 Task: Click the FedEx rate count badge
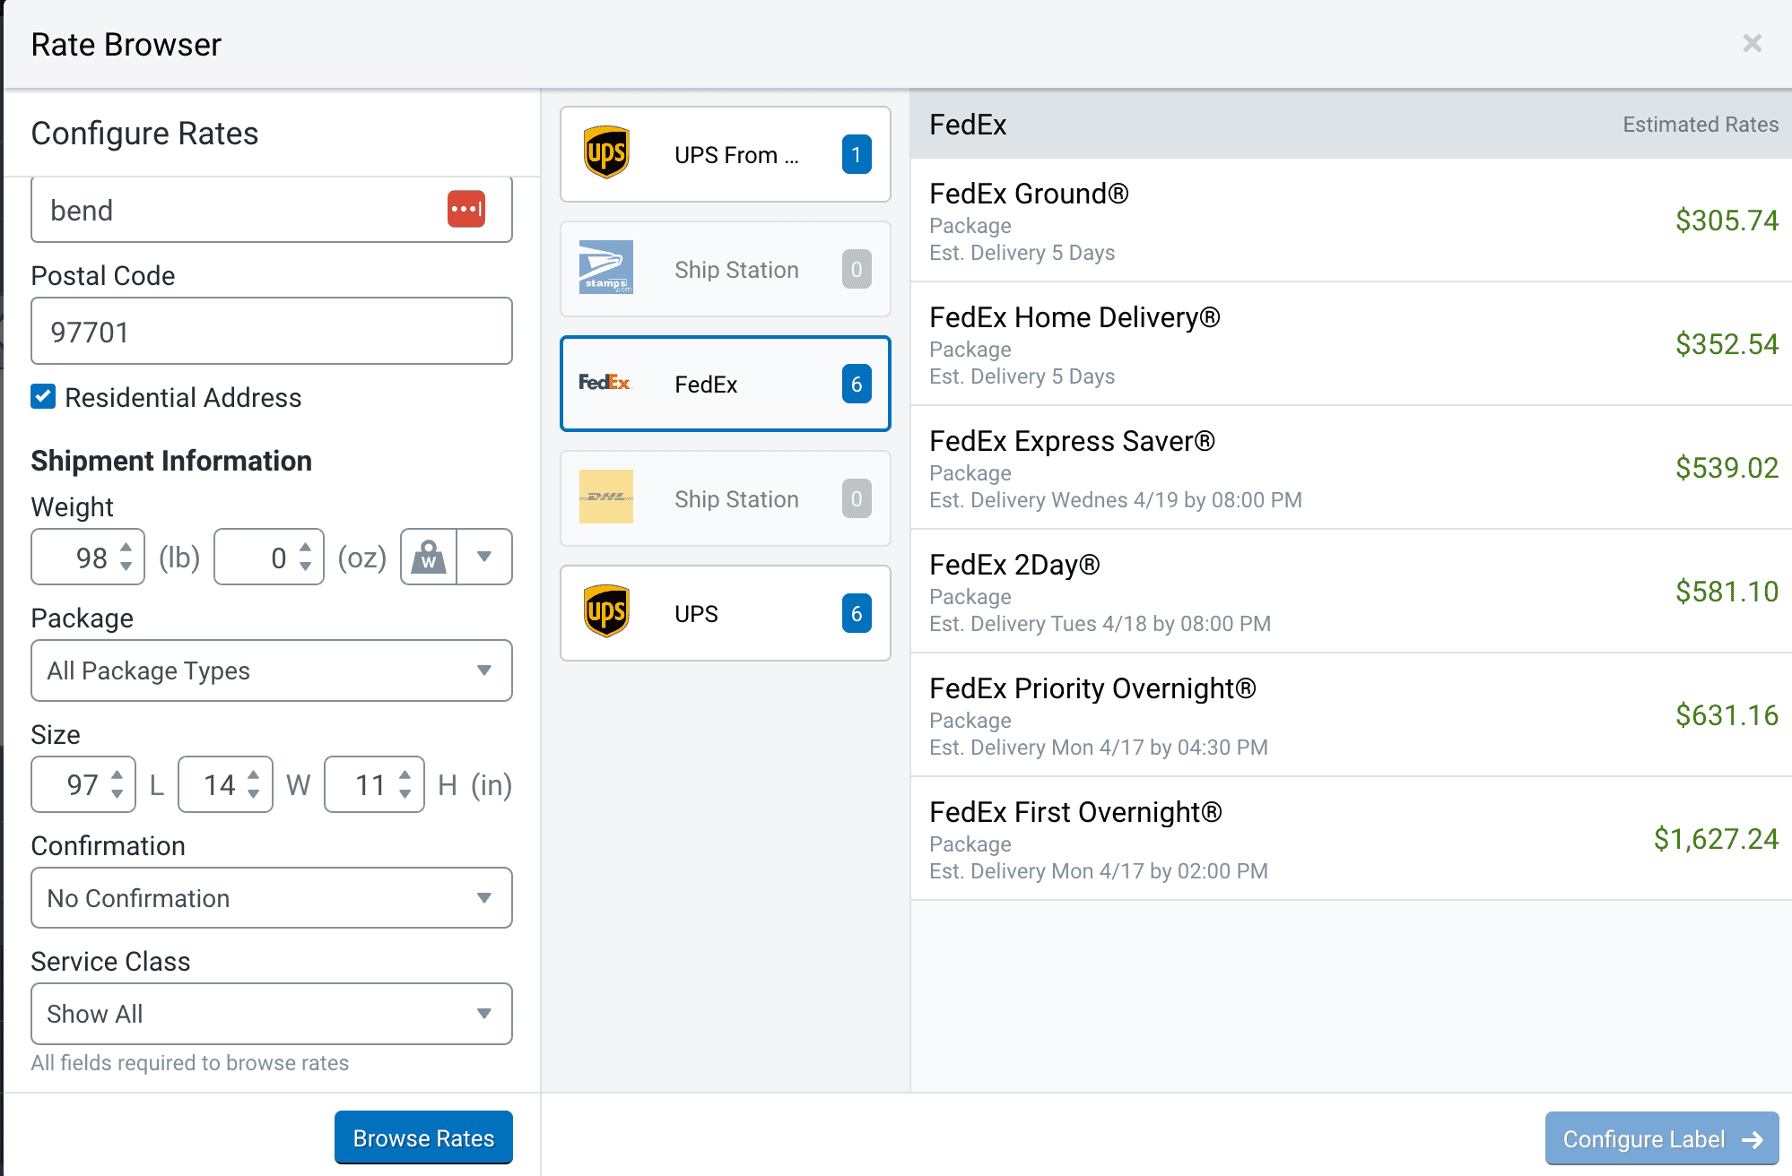[857, 384]
